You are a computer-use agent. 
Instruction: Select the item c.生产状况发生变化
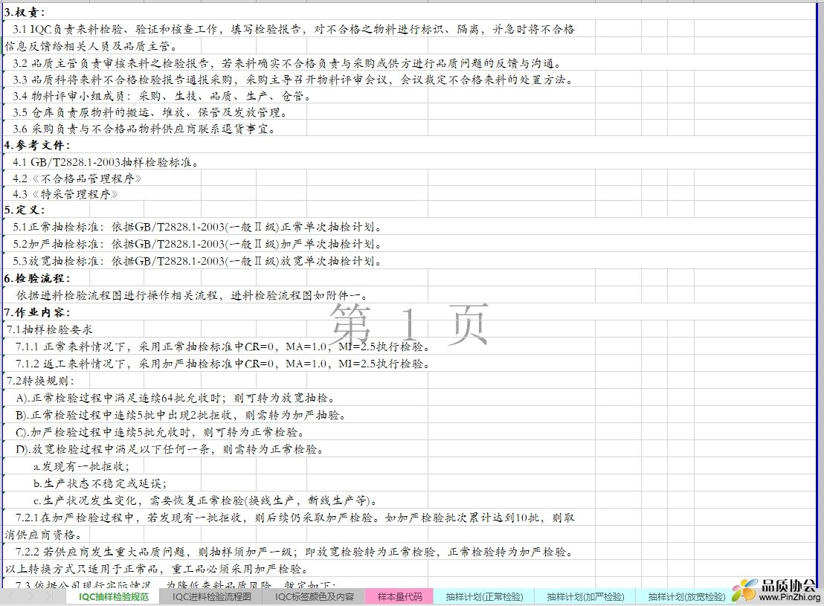point(205,500)
